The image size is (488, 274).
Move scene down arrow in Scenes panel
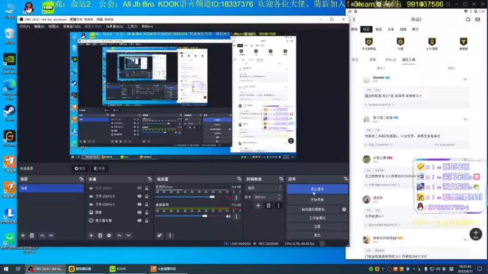click(x=51, y=236)
